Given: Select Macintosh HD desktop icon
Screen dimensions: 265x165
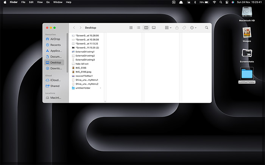Looking at the screenshot, I should pyautogui.click(x=247, y=14).
